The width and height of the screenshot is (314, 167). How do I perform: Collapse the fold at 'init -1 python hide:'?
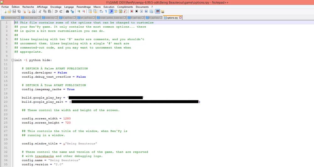coord(13,60)
